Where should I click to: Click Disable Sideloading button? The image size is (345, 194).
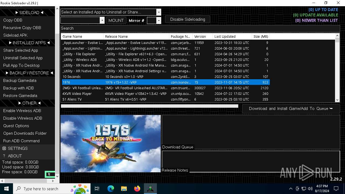point(188,19)
